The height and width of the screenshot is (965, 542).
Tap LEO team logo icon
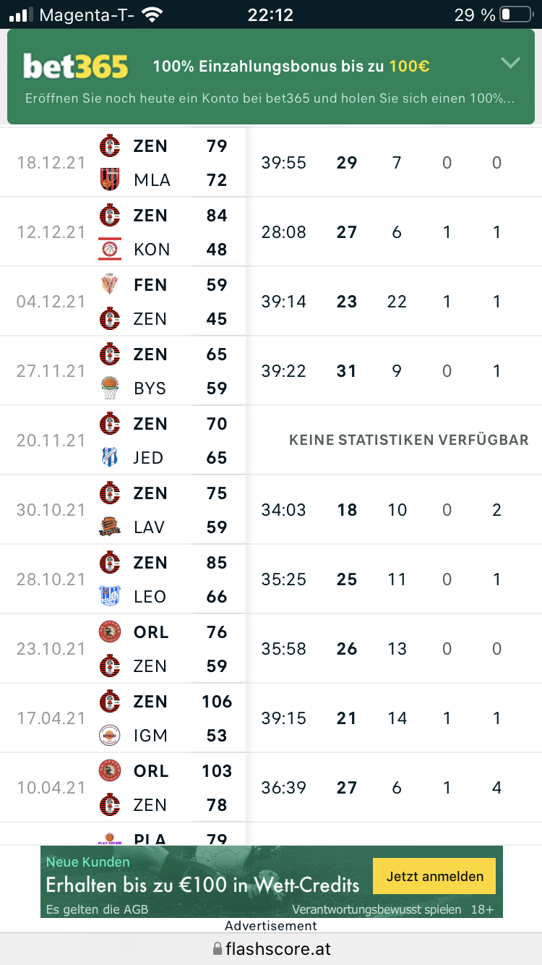(110, 596)
